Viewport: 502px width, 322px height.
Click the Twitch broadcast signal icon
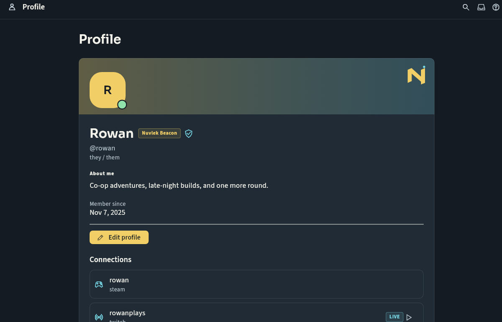99,317
